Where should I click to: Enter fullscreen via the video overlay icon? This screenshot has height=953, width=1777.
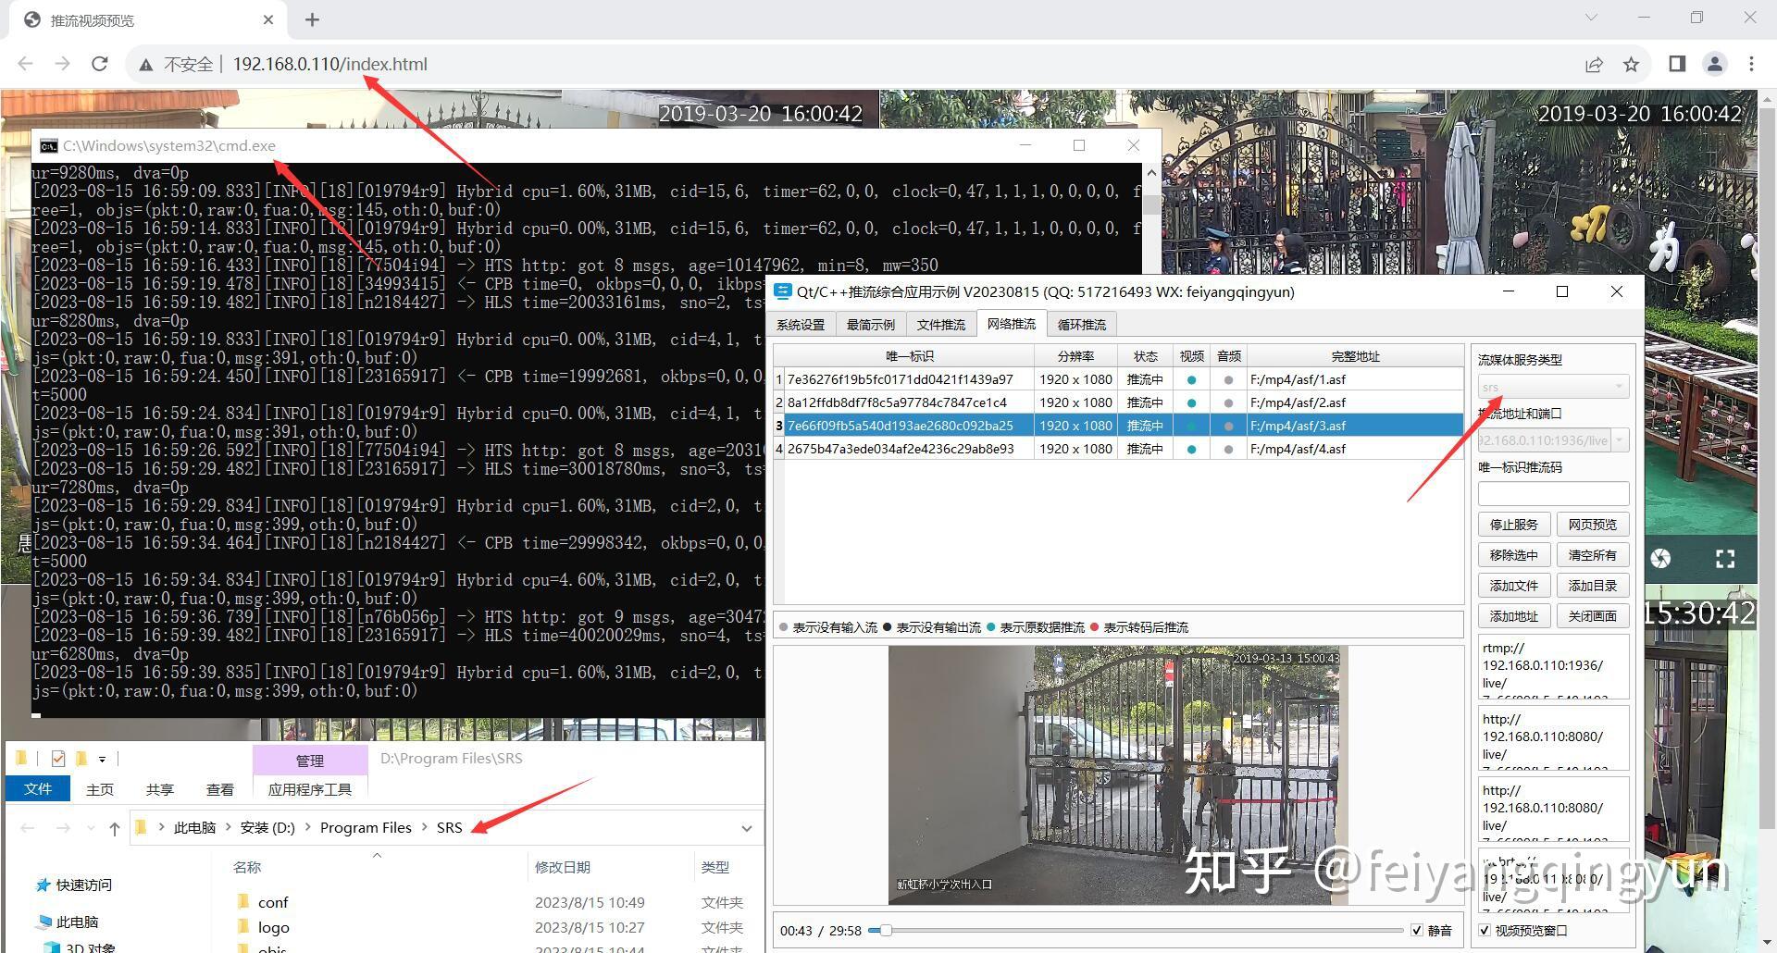click(x=1725, y=558)
